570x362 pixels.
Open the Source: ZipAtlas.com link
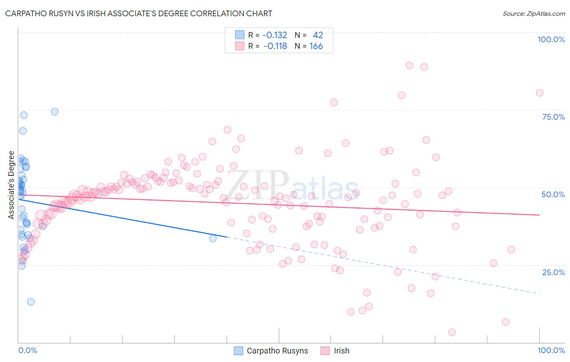pos(534,13)
